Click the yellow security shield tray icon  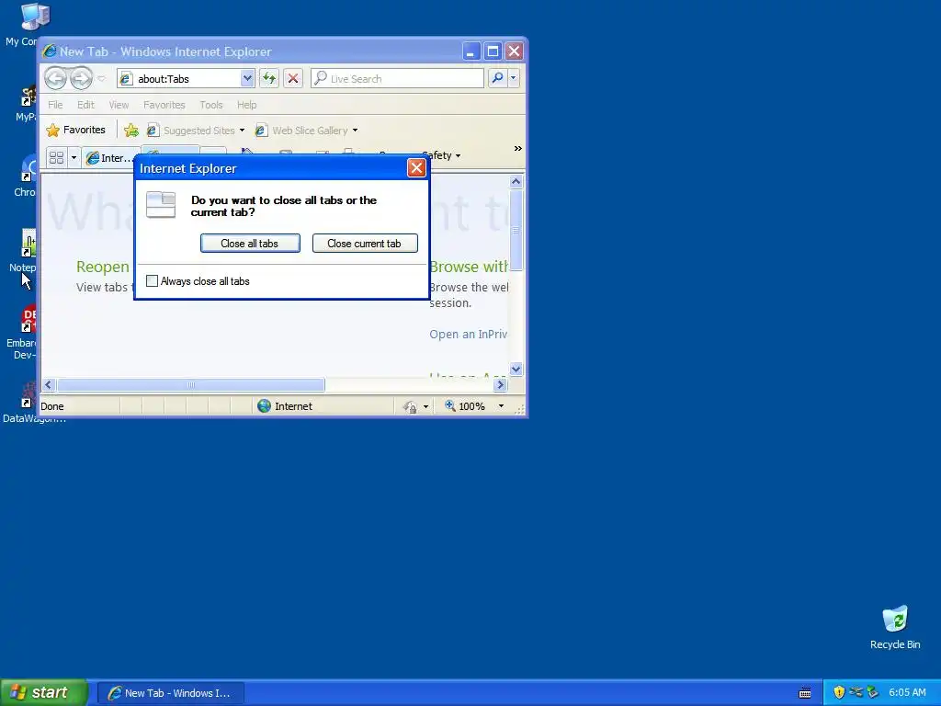click(x=839, y=692)
